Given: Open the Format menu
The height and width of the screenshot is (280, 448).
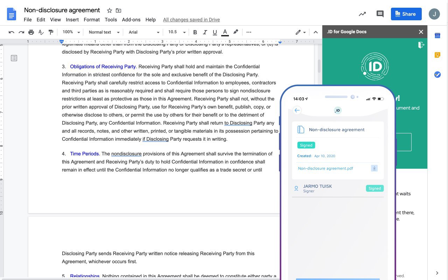Looking at the screenshot, I should click(x=92, y=20).
